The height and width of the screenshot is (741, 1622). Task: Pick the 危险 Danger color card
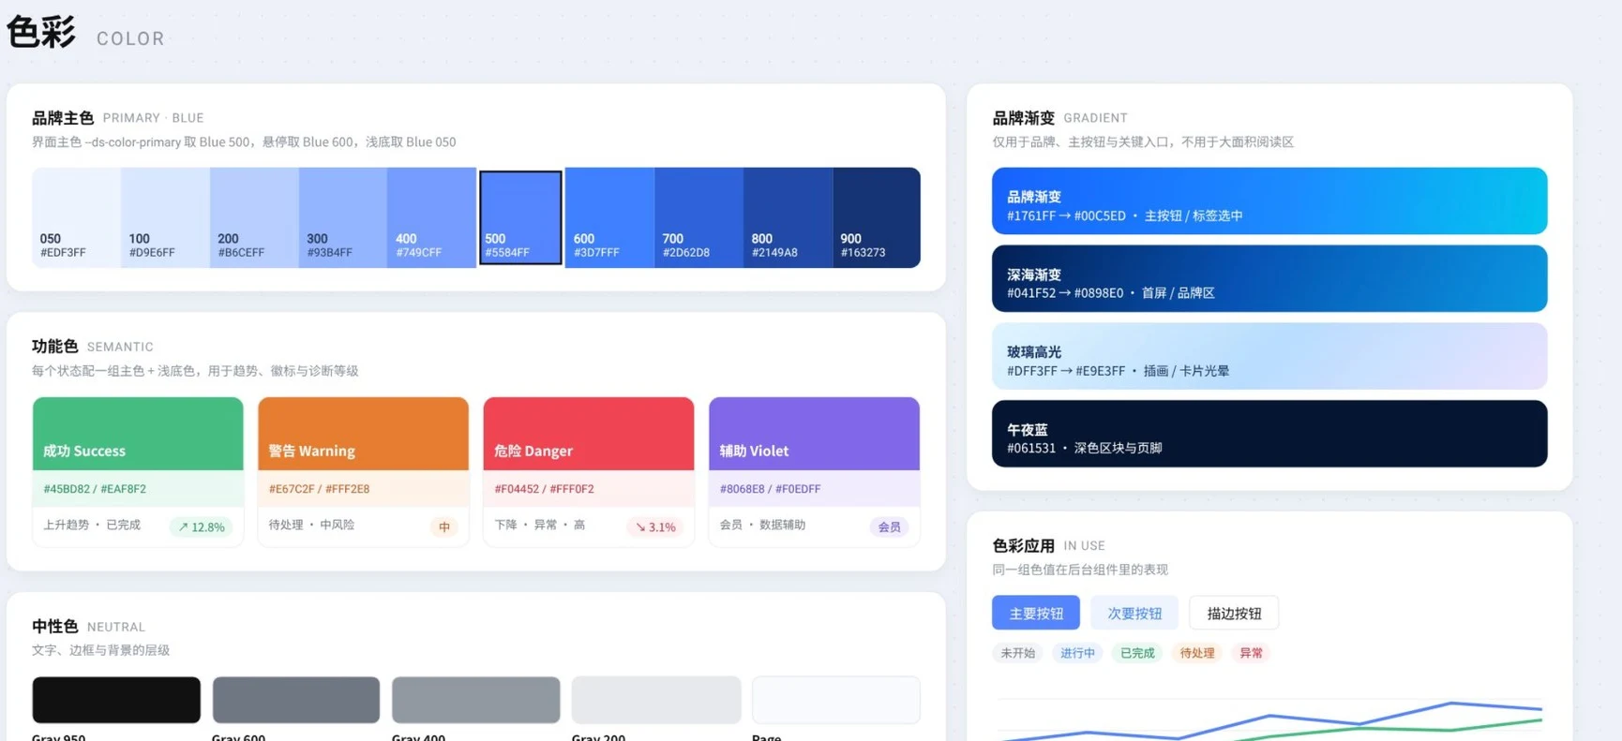coord(589,471)
